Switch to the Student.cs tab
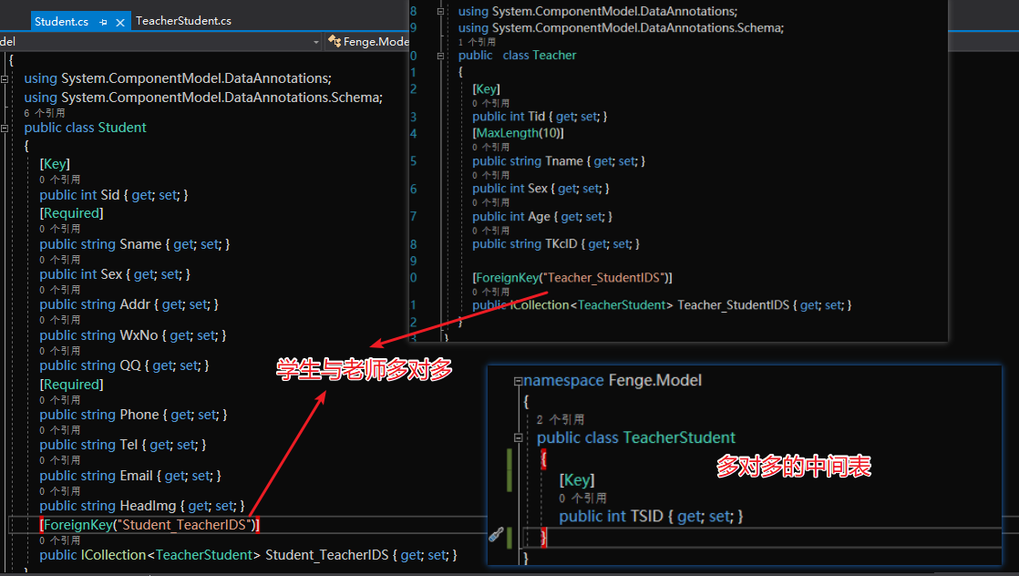Screen dimensions: 1019x576 [x=61, y=22]
